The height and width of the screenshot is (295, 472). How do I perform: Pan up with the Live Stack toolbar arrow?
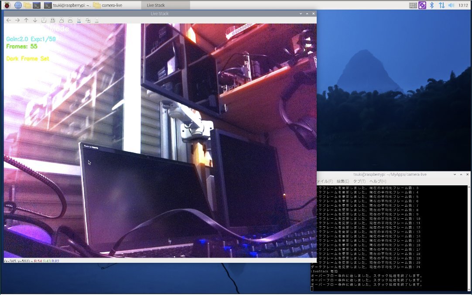point(26,20)
